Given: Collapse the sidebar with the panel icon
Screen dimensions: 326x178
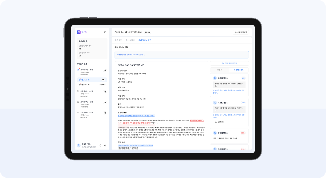Looking at the screenshot, I should [105, 32].
